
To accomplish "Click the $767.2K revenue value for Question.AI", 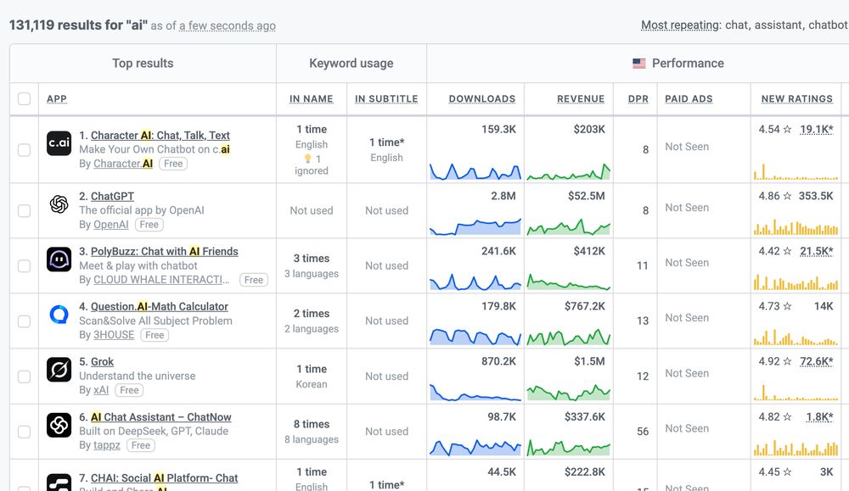I will tap(585, 306).
